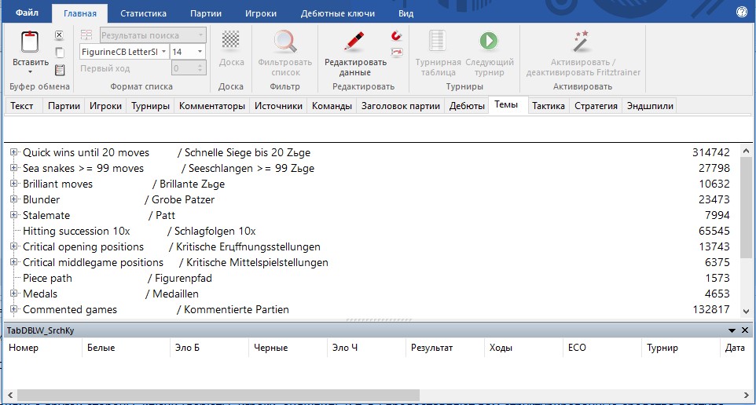Viewport: 756px width, 405px height.
Task: Click Следующий турнир green arrow icon
Action: point(489,42)
